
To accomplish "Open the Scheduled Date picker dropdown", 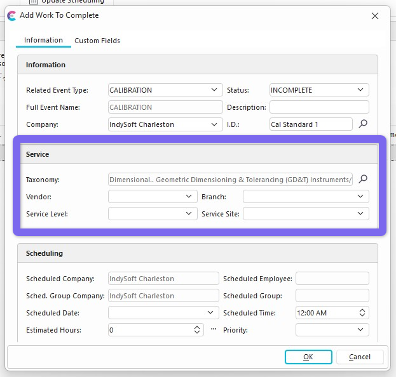I will tap(212, 313).
